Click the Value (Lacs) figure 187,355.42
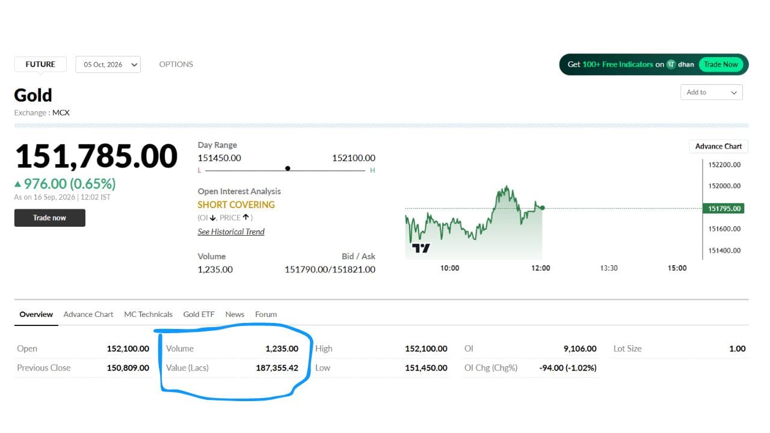Screen dimensions: 770x433 277,368
